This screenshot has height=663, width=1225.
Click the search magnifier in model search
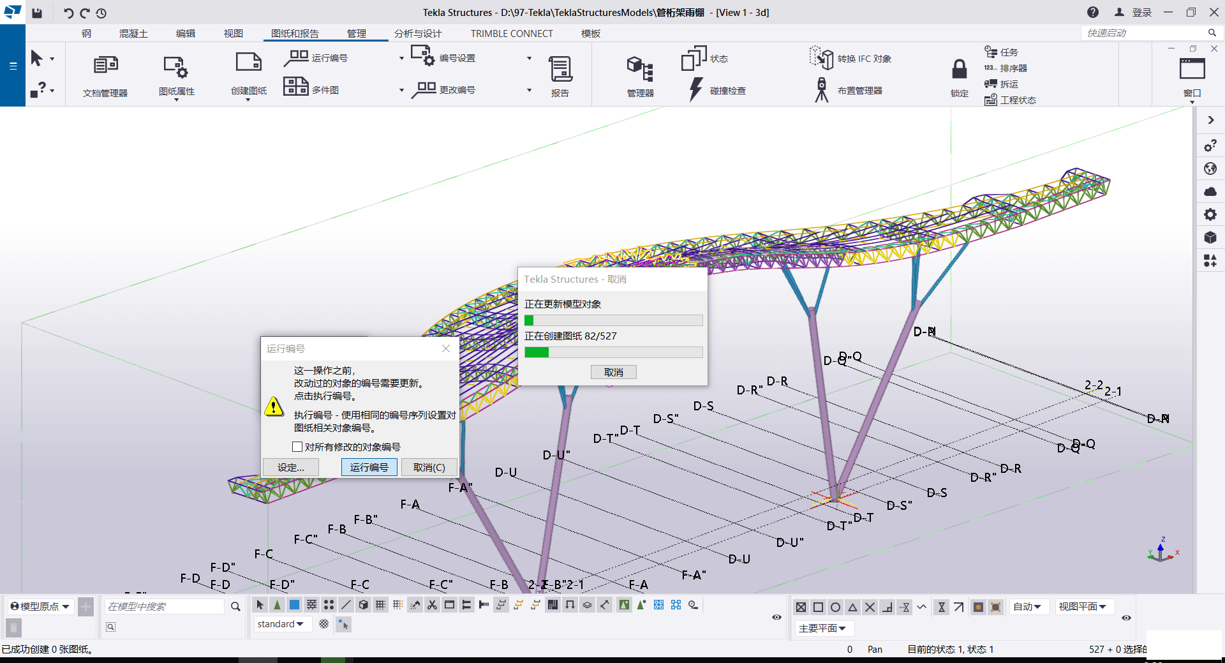(235, 606)
